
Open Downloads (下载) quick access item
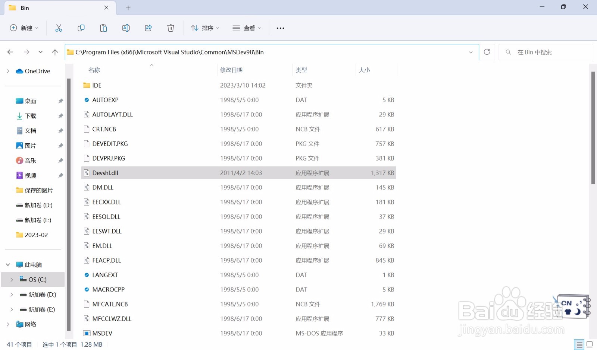point(26,116)
